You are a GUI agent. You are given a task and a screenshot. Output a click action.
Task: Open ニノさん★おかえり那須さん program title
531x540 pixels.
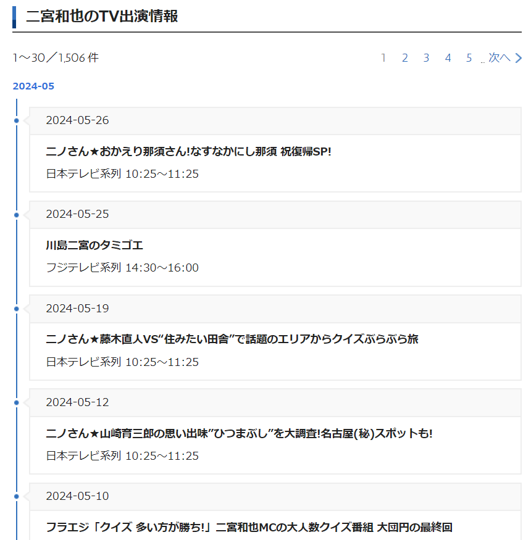coord(188,152)
